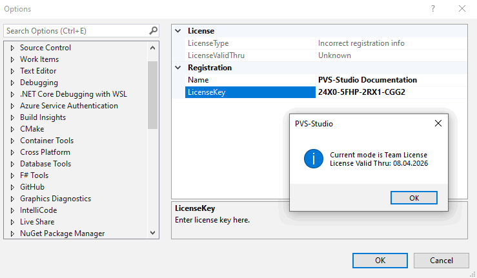This screenshot has width=477, height=278.
Task: Click OK in the PVS-Studio dialog
Action: click(x=414, y=198)
